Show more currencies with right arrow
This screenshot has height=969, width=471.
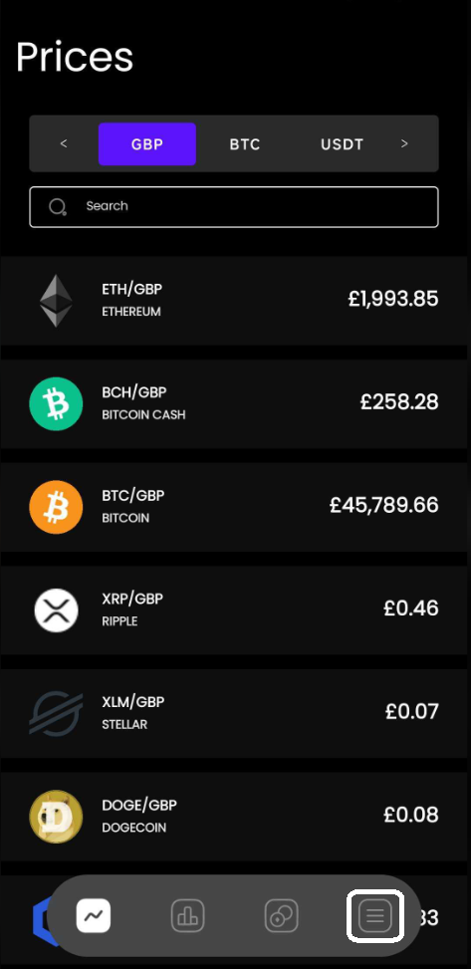click(404, 144)
